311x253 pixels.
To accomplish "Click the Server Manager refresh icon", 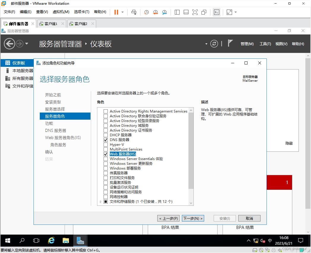I will pyautogui.click(x=214, y=44).
